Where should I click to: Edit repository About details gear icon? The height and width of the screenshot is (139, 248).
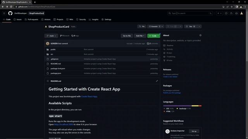(200, 35)
